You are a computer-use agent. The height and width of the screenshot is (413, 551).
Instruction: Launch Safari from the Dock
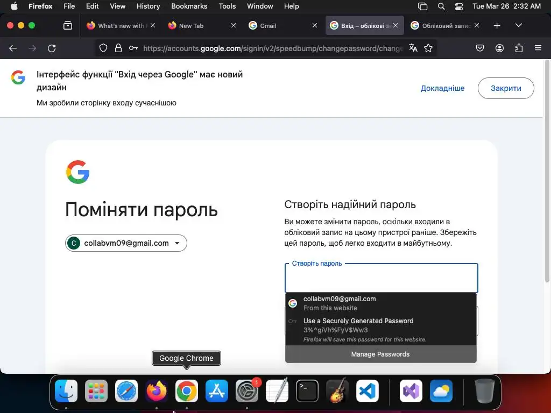[x=126, y=390]
